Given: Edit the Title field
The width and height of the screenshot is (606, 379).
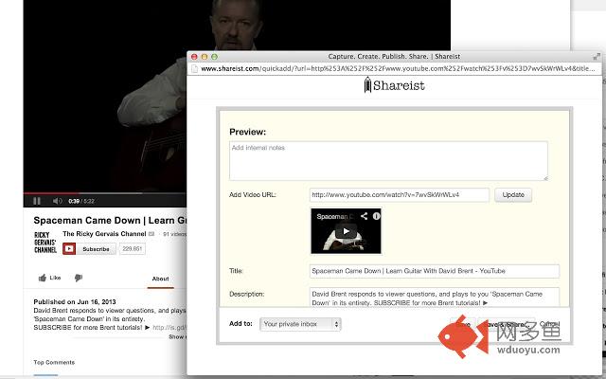Looking at the screenshot, I should click(435, 271).
